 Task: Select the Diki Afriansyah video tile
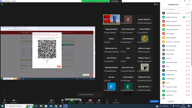(x=145, y=67)
